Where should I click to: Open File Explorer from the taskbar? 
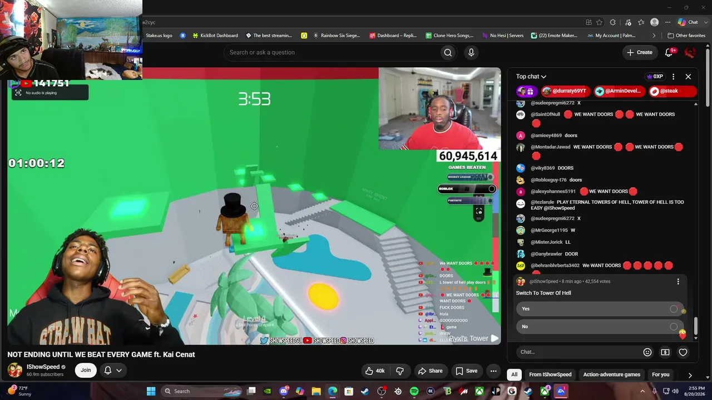[316, 391]
